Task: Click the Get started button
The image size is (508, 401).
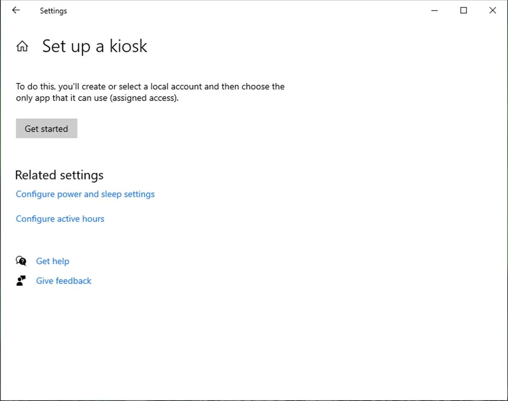Action: [47, 128]
